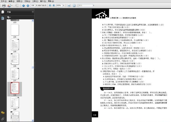
Task: Select the highlighted page 138 thumbnail
Action: [15, 88]
